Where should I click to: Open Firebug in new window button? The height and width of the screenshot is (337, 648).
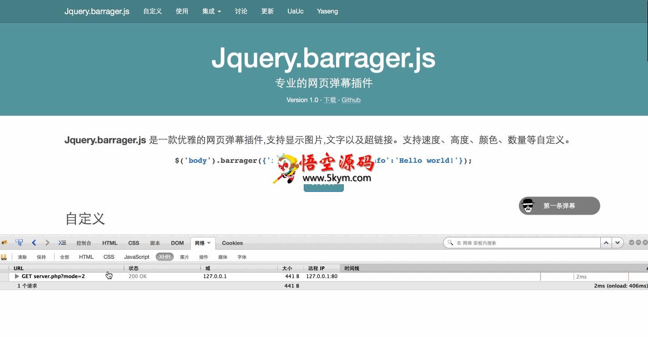tap(638, 242)
